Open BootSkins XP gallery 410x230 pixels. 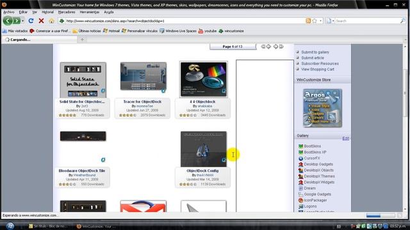pyautogui.click(x=315, y=152)
